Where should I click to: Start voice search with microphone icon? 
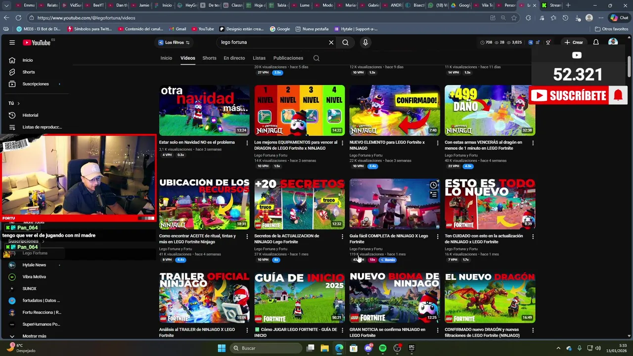pyautogui.click(x=365, y=43)
